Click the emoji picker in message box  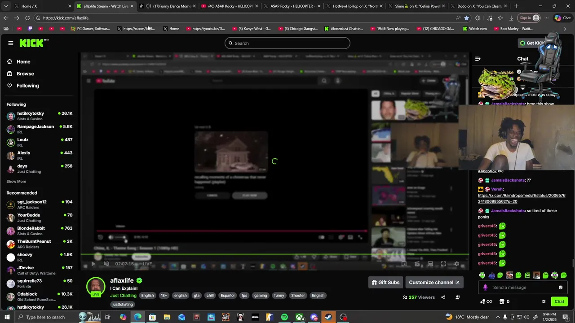pos(560,288)
